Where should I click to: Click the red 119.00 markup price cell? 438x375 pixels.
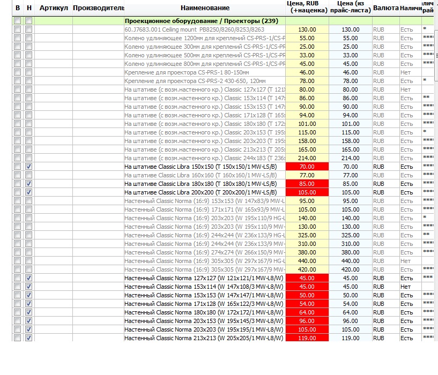pyautogui.click(x=307, y=338)
